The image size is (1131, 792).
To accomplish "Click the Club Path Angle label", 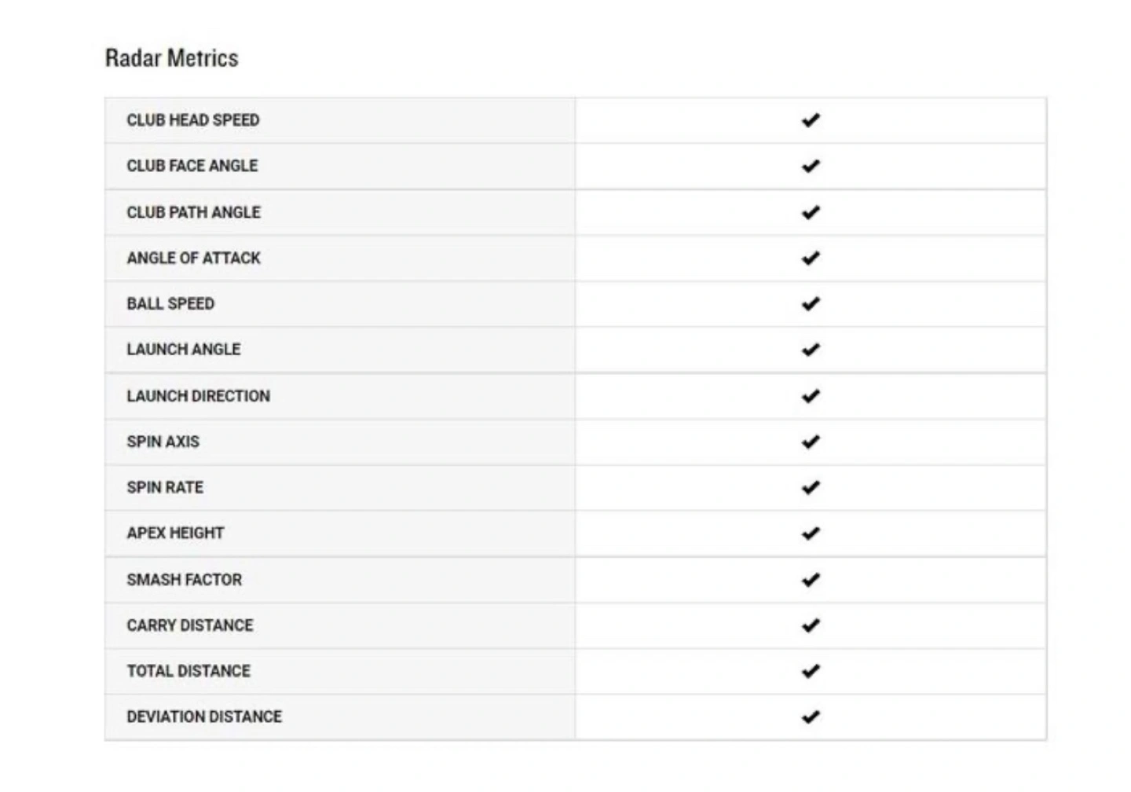I will (x=193, y=212).
